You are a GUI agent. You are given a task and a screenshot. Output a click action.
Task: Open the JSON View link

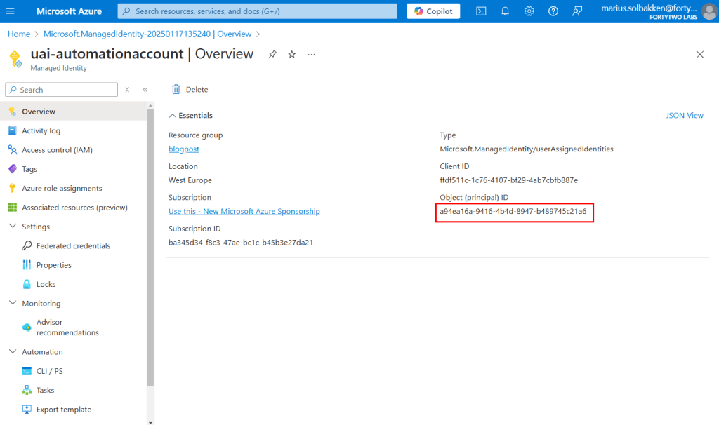pyautogui.click(x=684, y=116)
